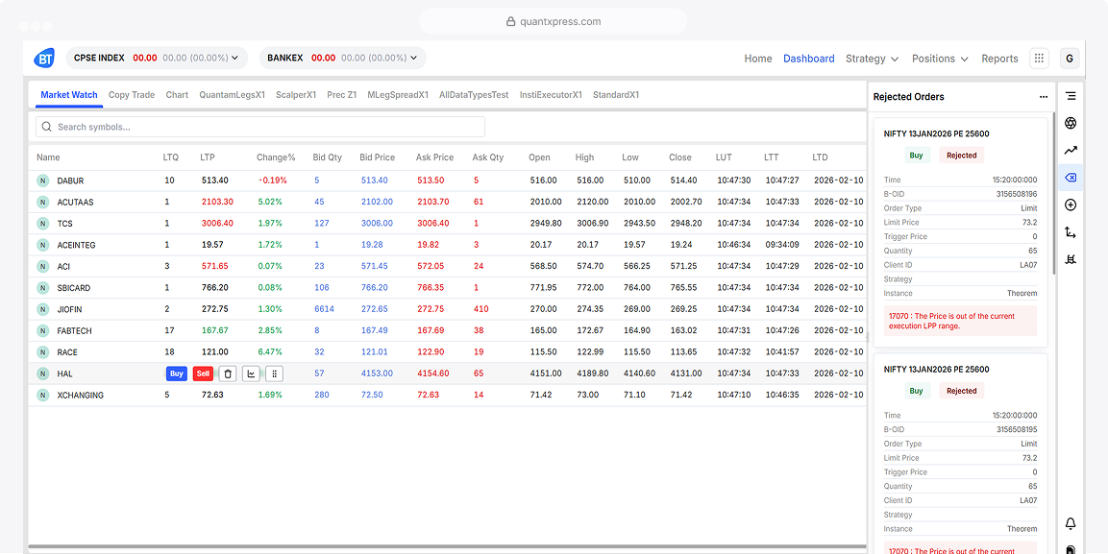Open the InstiExecutorX1 tab

551,94
